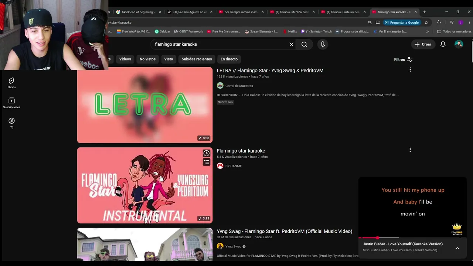Select the Visto filter chip

(169, 59)
